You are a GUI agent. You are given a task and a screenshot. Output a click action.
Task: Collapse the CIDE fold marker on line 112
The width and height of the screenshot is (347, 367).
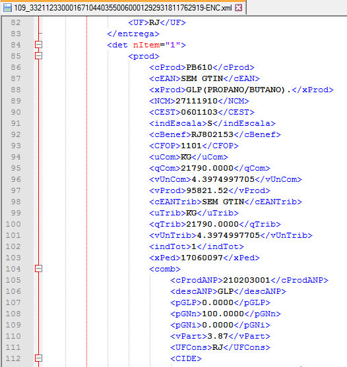tap(39, 358)
